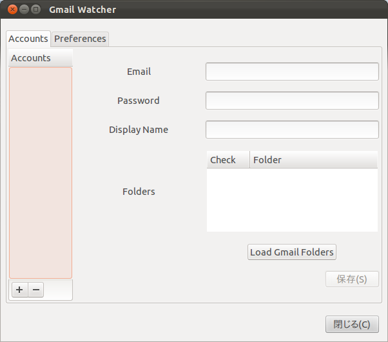
Task: Click the Email input field
Action: click(292, 72)
